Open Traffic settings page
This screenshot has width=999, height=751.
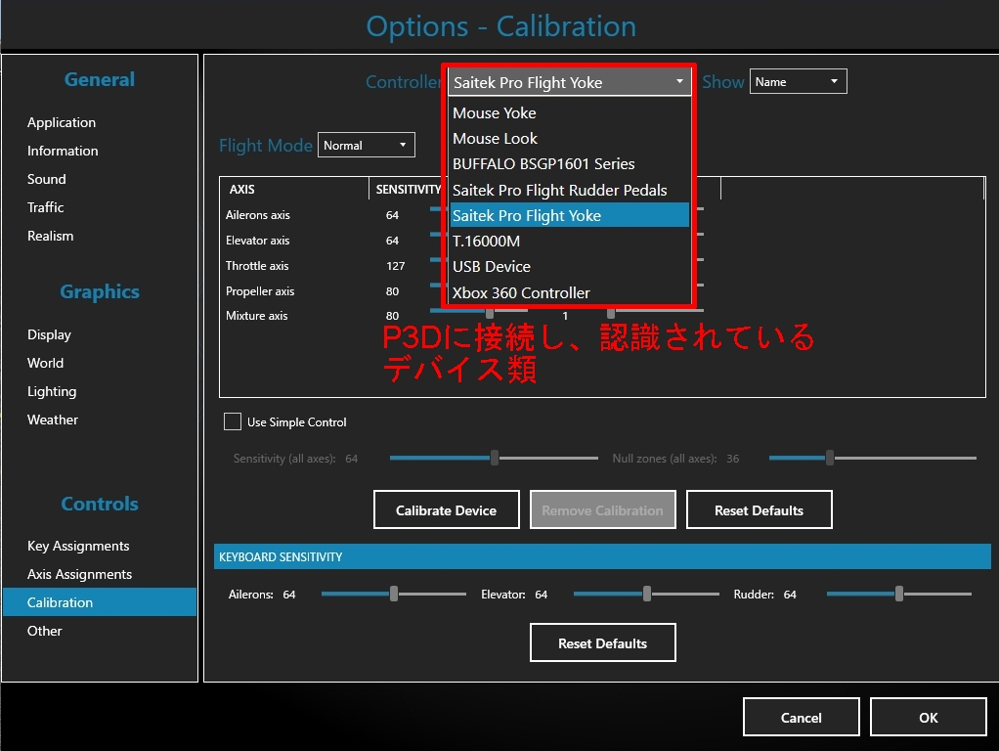[x=45, y=207]
